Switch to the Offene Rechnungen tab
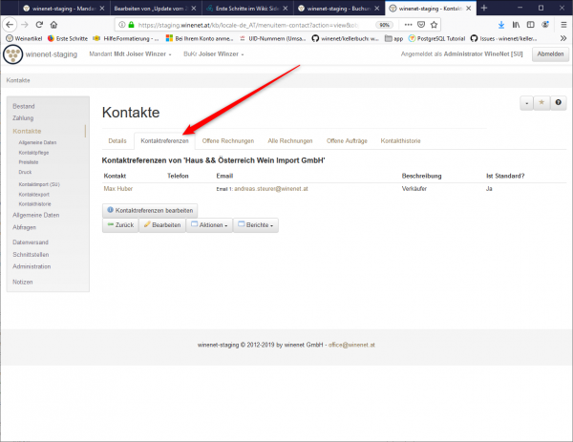 click(x=227, y=140)
